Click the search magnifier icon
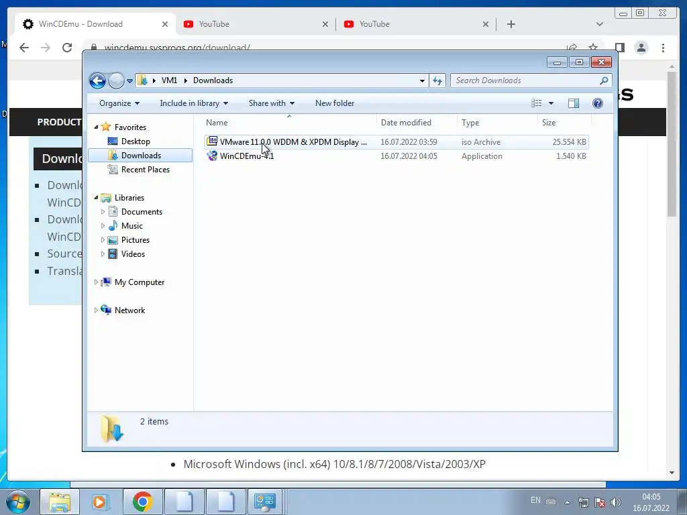The width and height of the screenshot is (687, 515). [604, 80]
